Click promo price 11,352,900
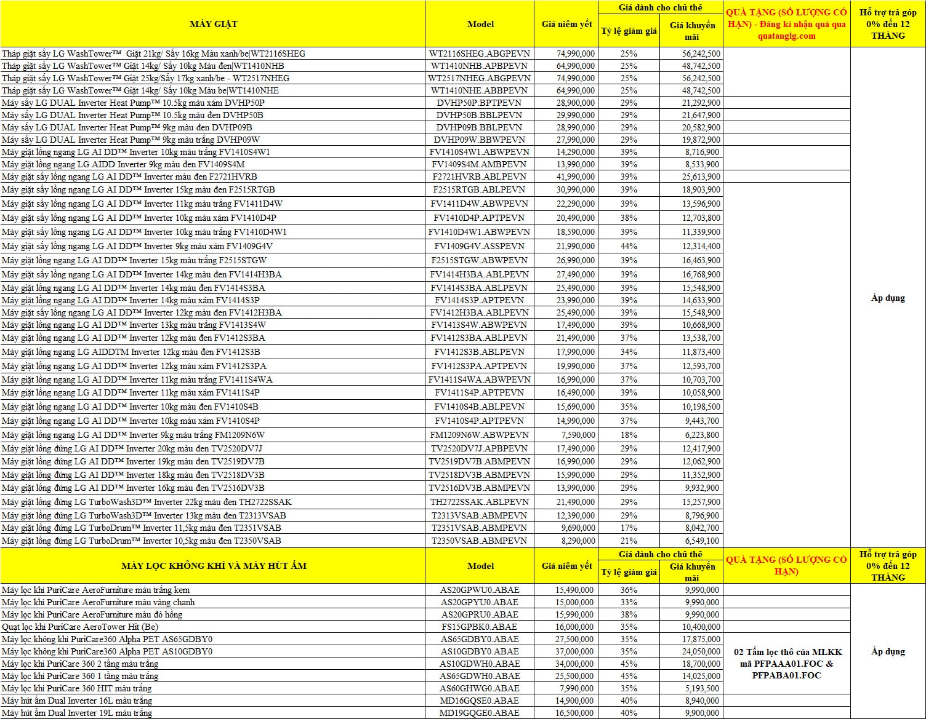 (x=691, y=475)
